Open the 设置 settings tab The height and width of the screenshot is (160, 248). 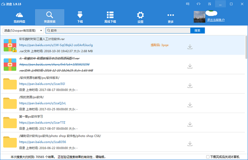(x=140, y=17)
